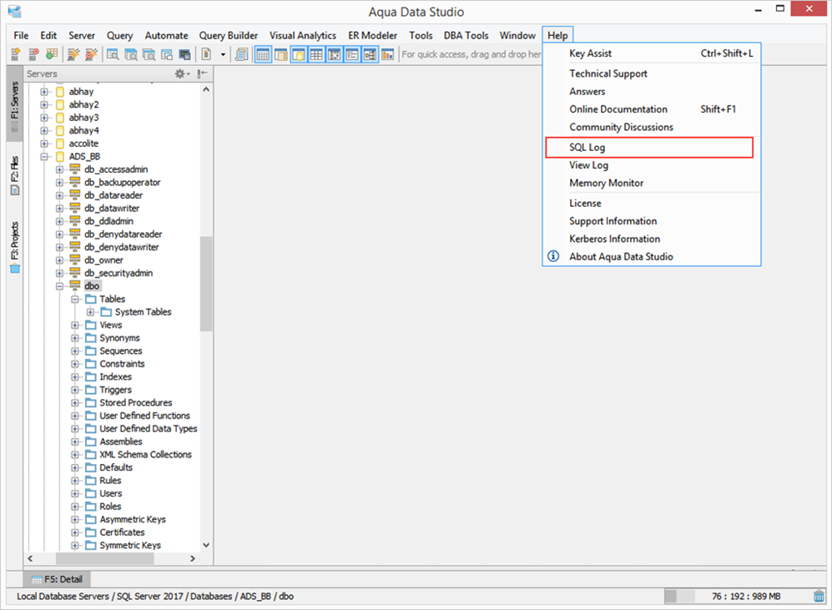Toggle the window with side panel toolbar button

tap(280, 54)
